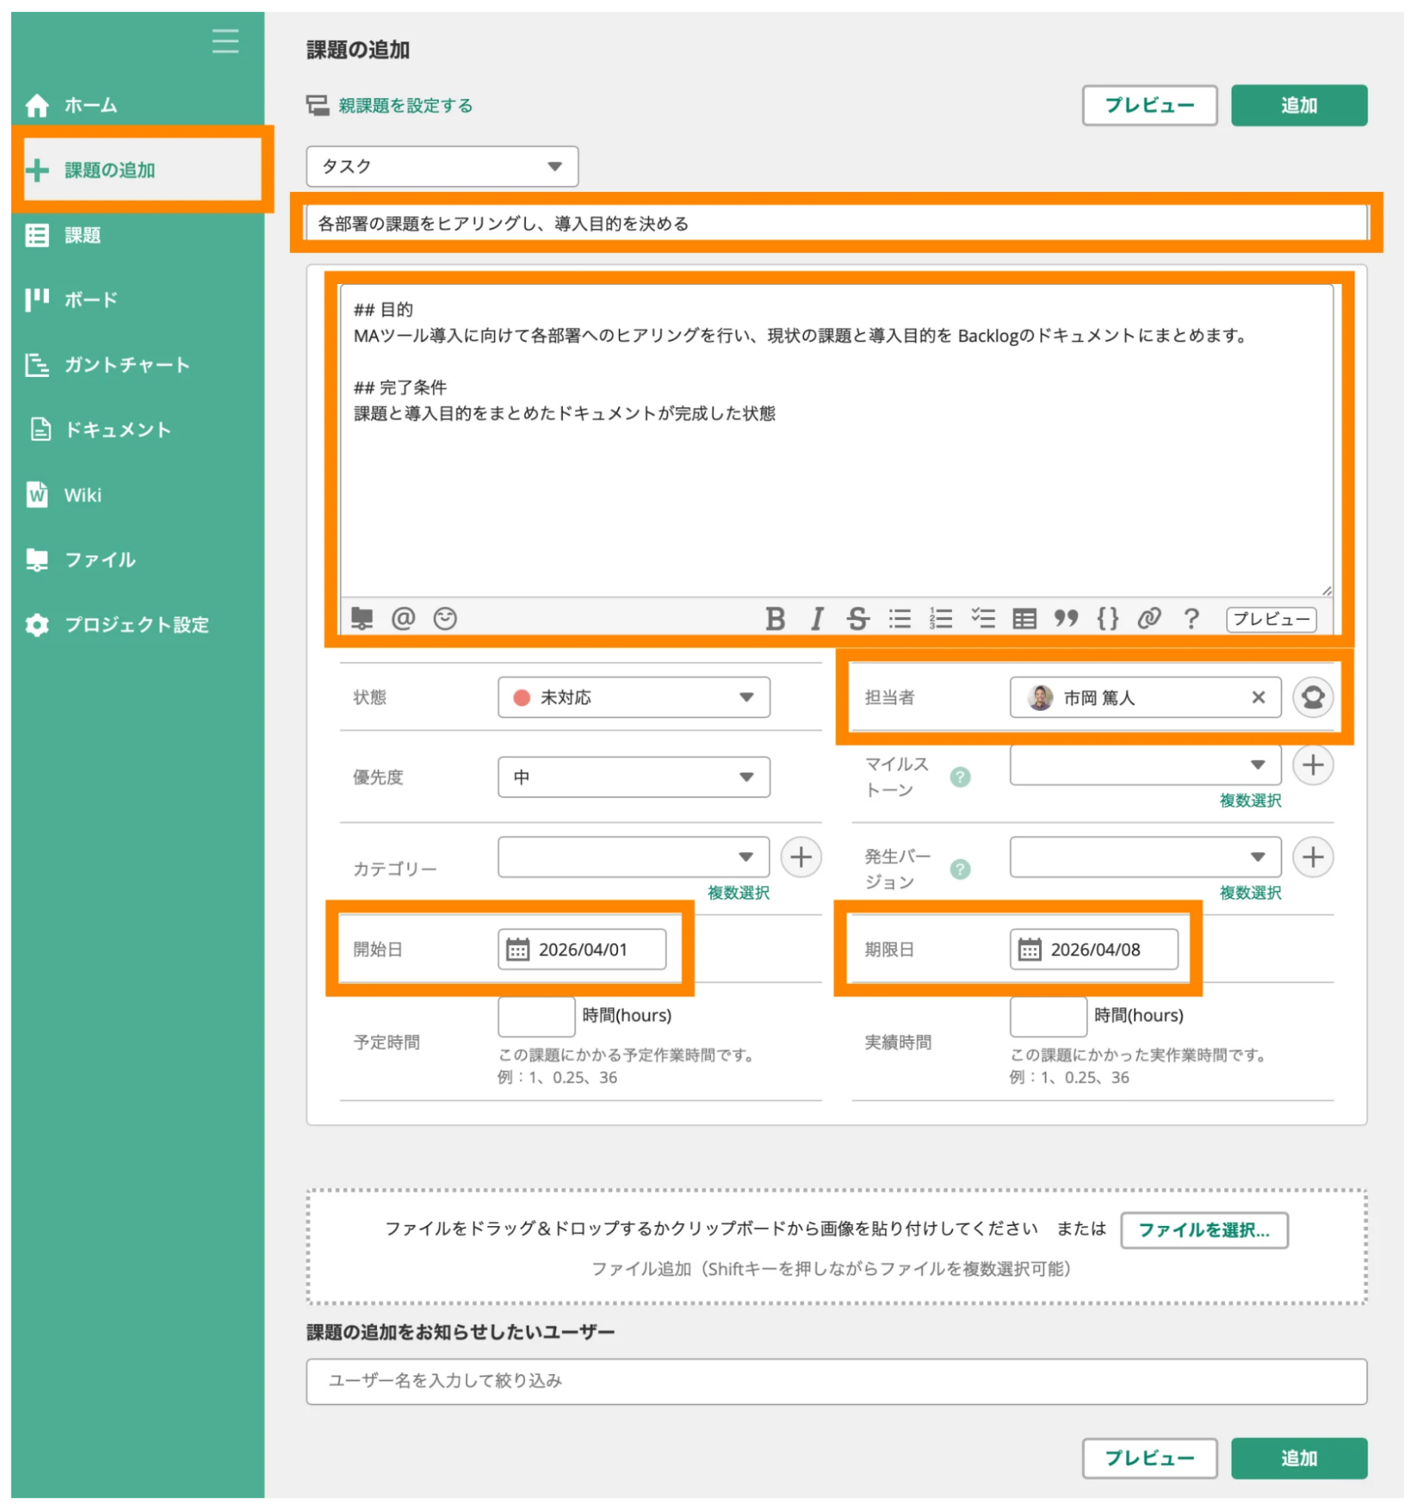The image size is (1416, 1510).
Task: Insert a link with the link icon
Action: click(1149, 619)
